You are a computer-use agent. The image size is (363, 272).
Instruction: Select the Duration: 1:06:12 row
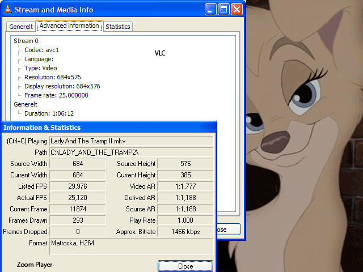[x=49, y=113]
